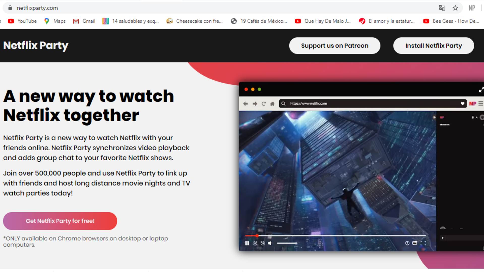Click the lock icon beside netflixparty.com
Viewport: 484px width, 272px height.
pos(10,8)
